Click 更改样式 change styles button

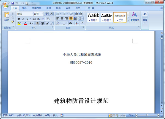point(135,17)
